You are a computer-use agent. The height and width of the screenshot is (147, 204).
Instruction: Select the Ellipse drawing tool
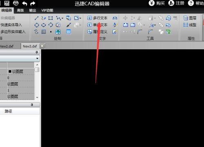44,25
